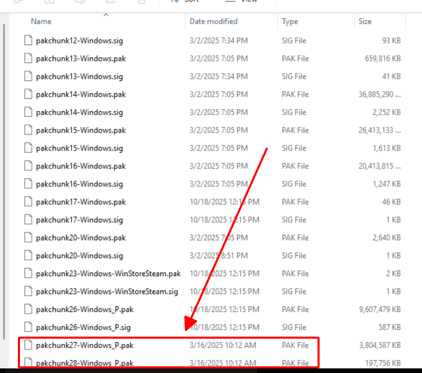Select the pakchunk16-Windows.pak file name
Image resolution: width=422 pixels, height=373 pixels.
click(81, 166)
